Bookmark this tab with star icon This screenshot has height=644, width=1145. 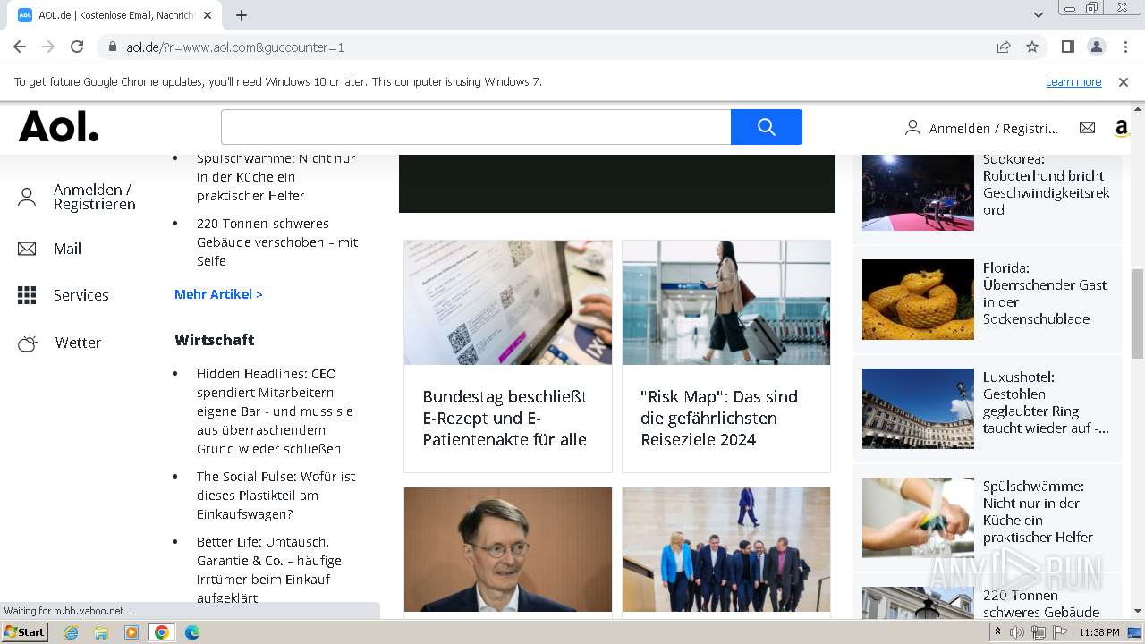pyautogui.click(x=1032, y=47)
